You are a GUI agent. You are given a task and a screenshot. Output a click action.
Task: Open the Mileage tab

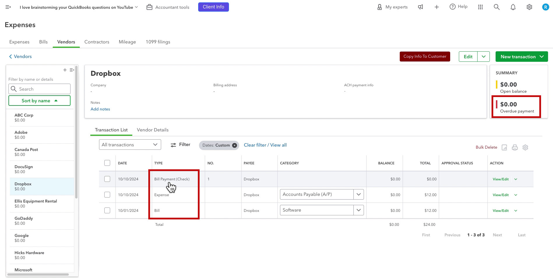tap(127, 42)
